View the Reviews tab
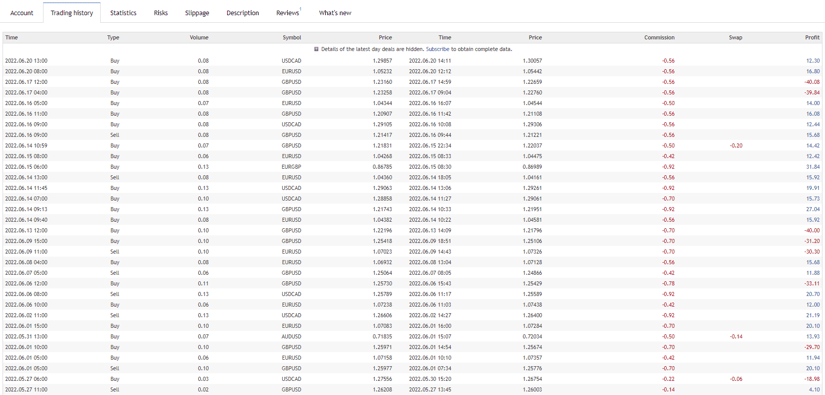 pos(288,13)
